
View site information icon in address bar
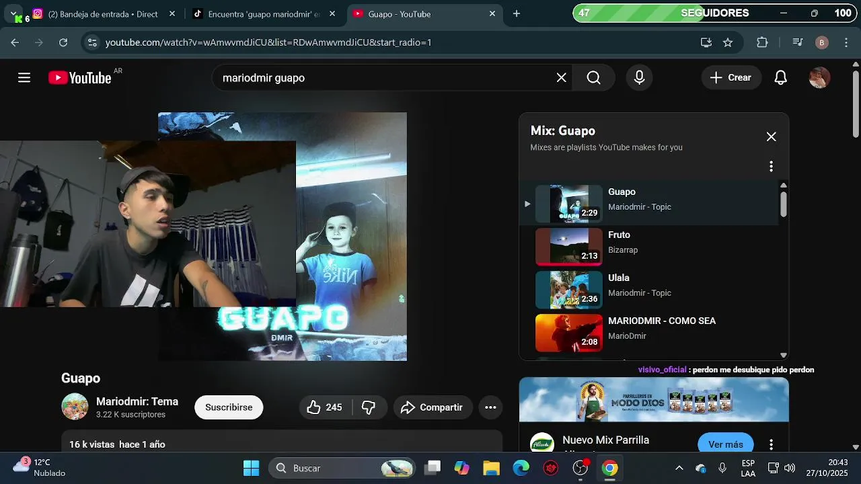(x=93, y=42)
